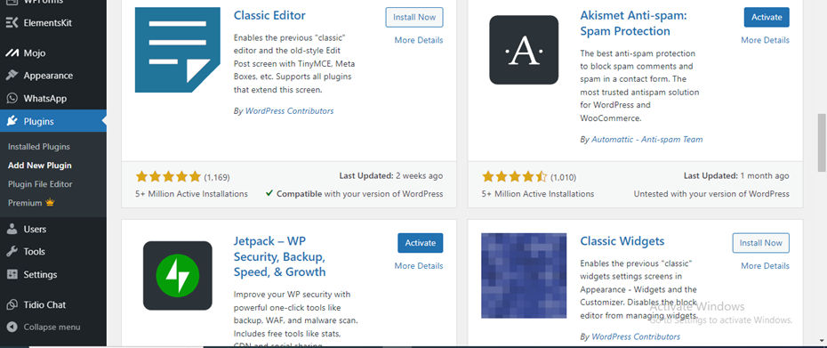Open the Automattic Anti-spam Team author link
Viewport: 827px width, 348px height.
[x=647, y=140]
